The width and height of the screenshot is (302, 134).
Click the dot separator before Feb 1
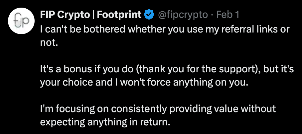coord(212,15)
